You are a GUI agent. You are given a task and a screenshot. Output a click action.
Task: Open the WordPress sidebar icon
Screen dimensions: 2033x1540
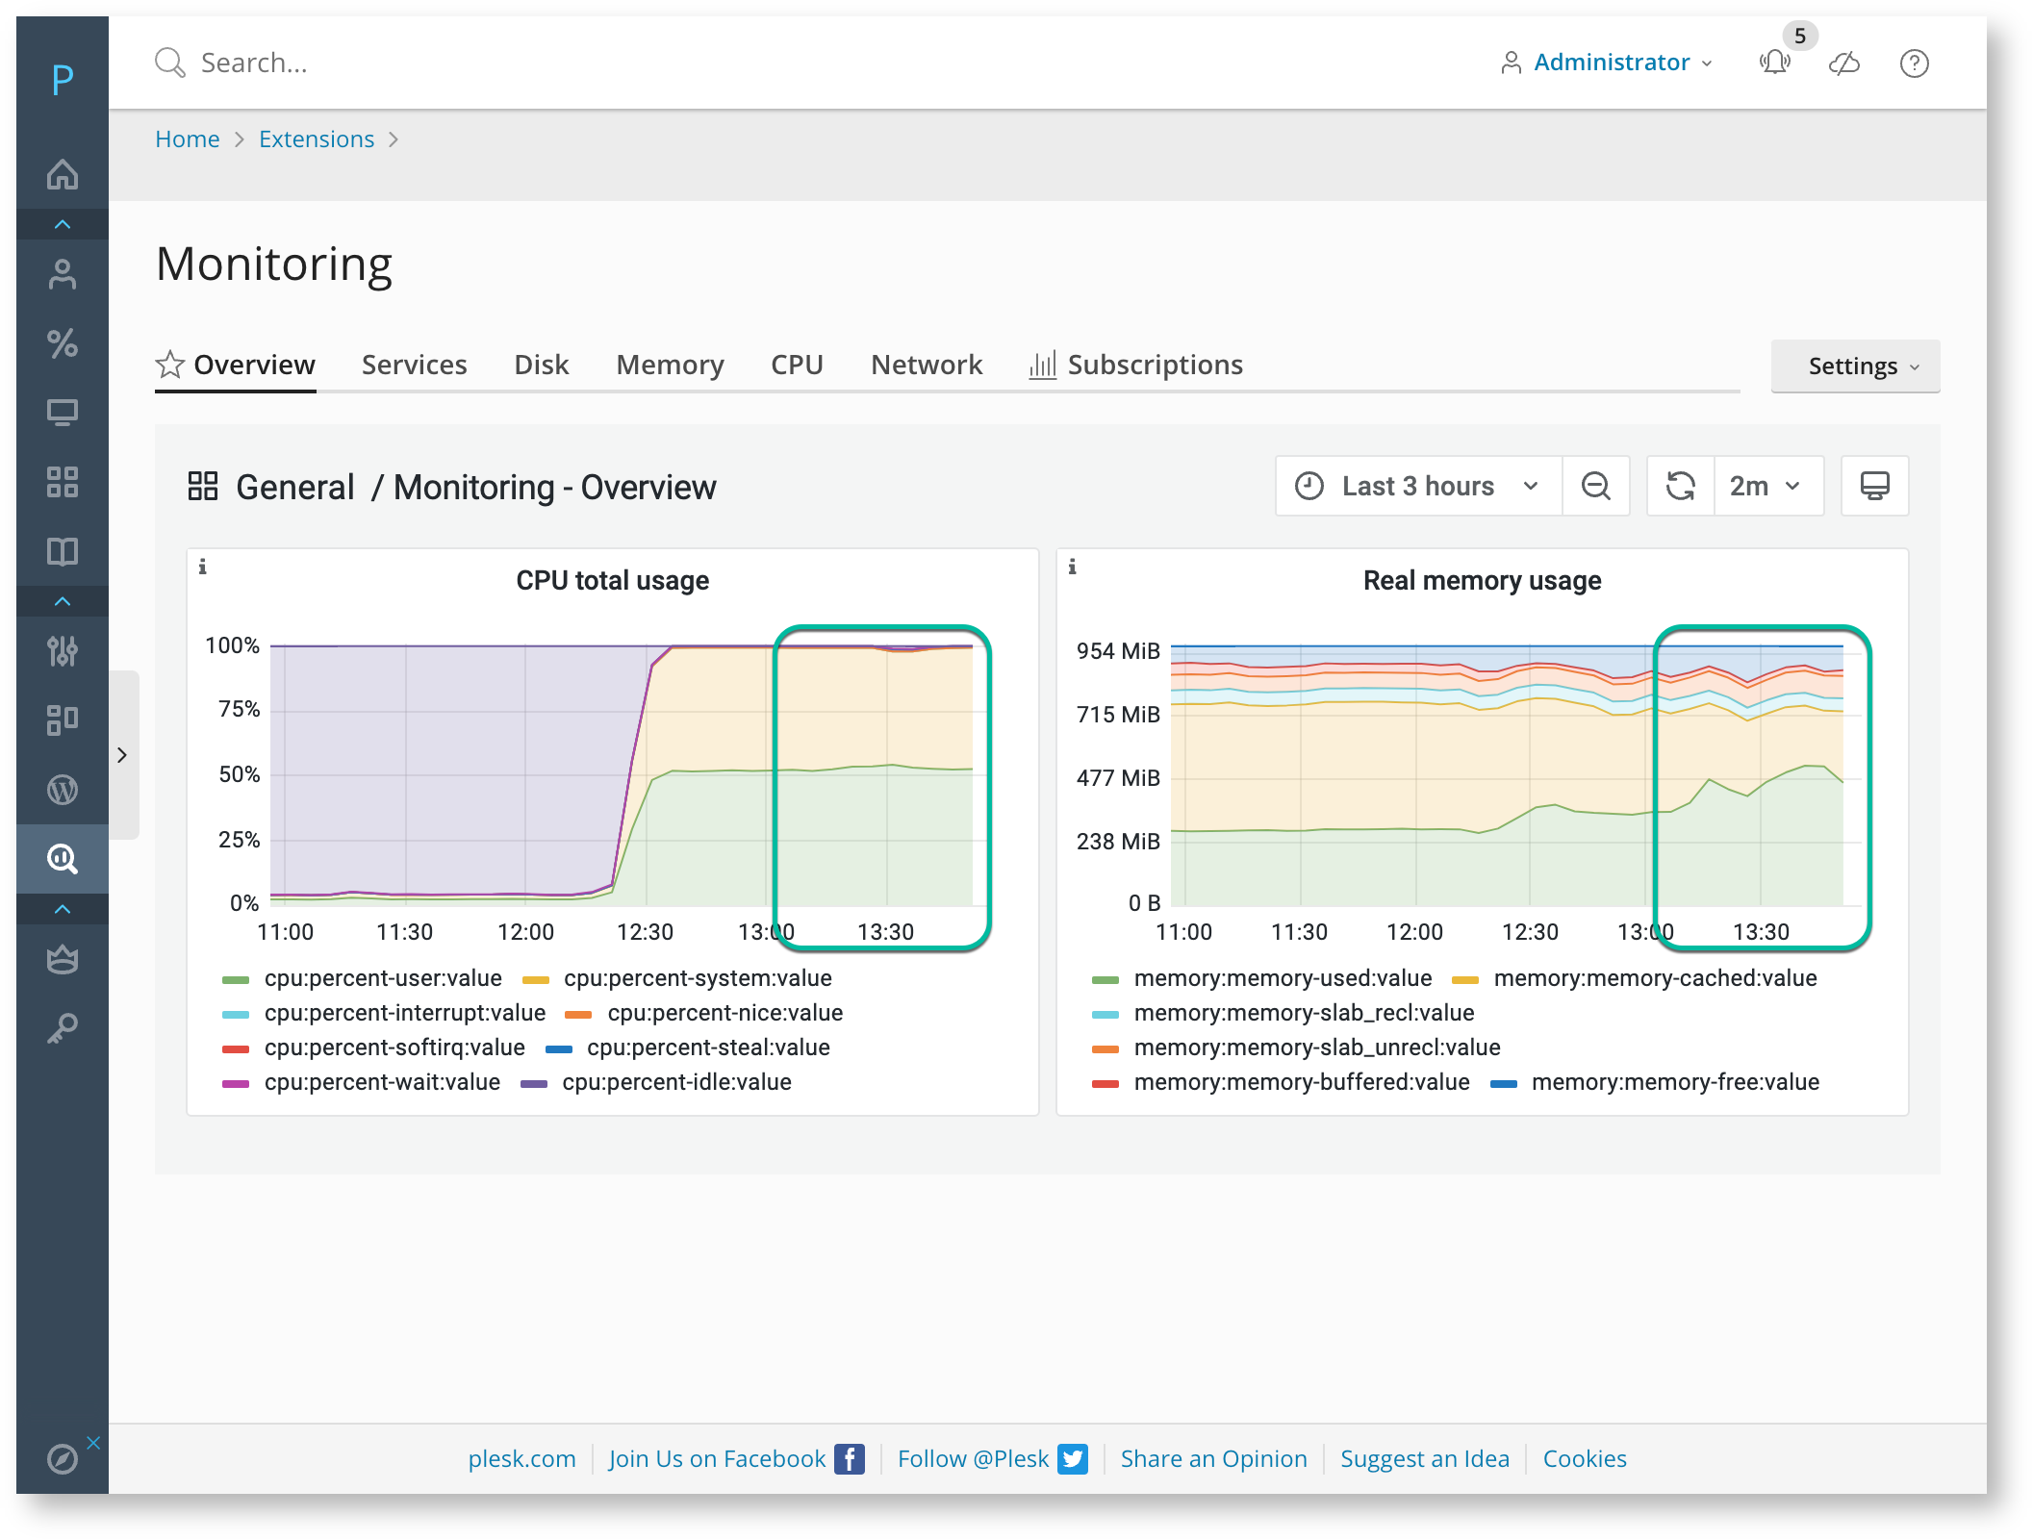tap(63, 790)
